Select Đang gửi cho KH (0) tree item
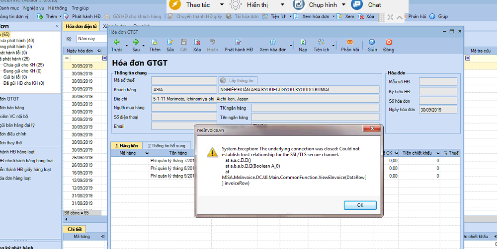497x249 pixels. tap(22, 71)
